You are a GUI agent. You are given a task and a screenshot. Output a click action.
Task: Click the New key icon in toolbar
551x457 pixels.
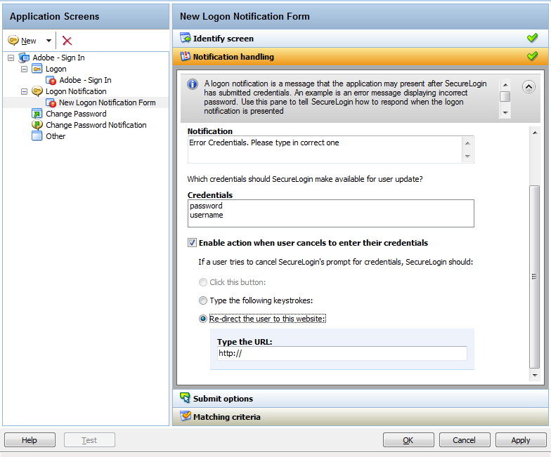pyautogui.click(x=13, y=41)
